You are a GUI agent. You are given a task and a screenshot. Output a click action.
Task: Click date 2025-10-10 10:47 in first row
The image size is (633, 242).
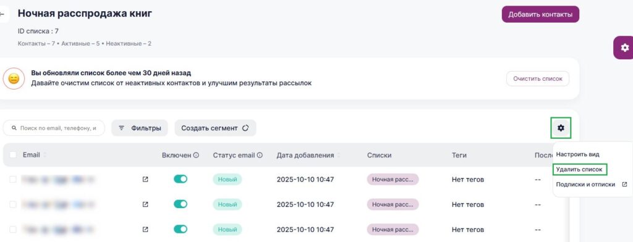[305, 180]
